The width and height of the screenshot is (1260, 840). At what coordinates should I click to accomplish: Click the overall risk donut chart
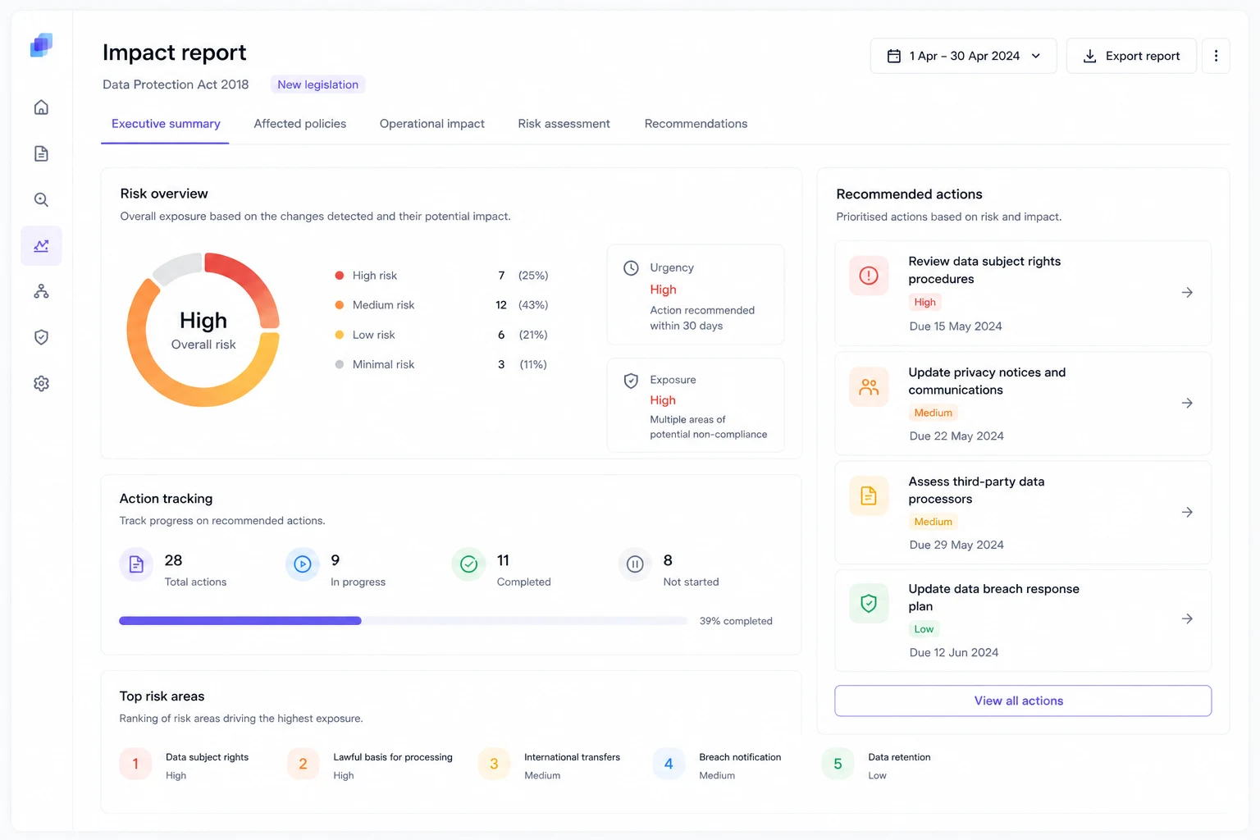203,330
